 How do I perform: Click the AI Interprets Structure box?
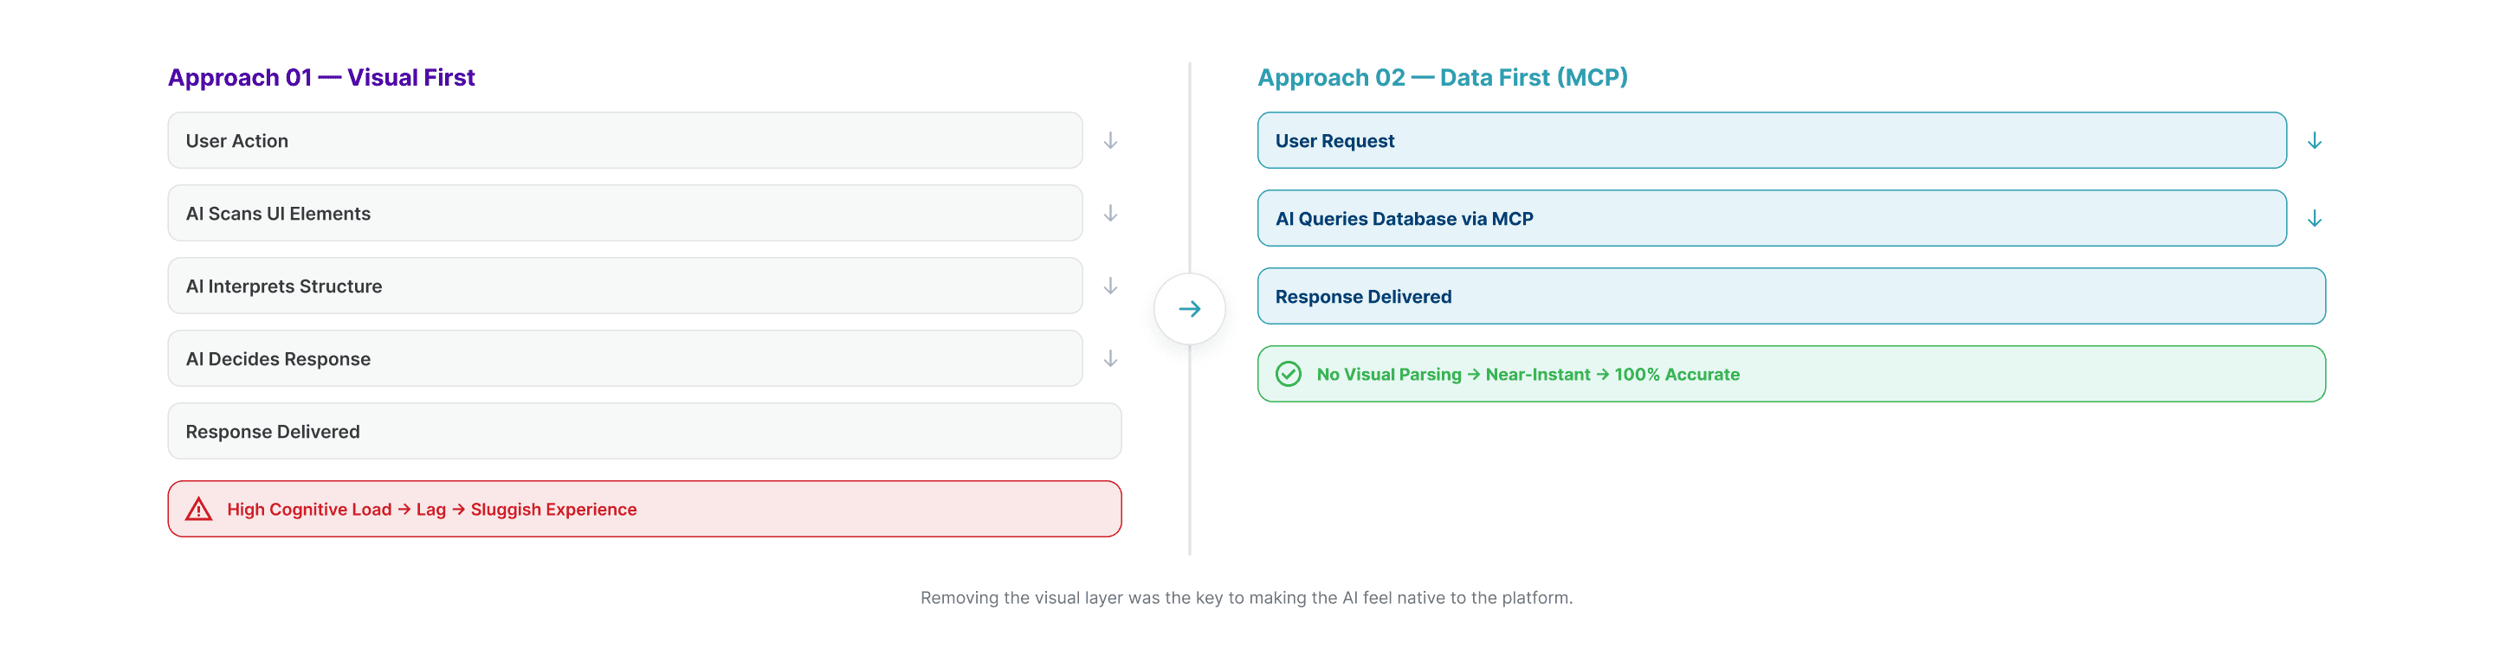(x=624, y=286)
